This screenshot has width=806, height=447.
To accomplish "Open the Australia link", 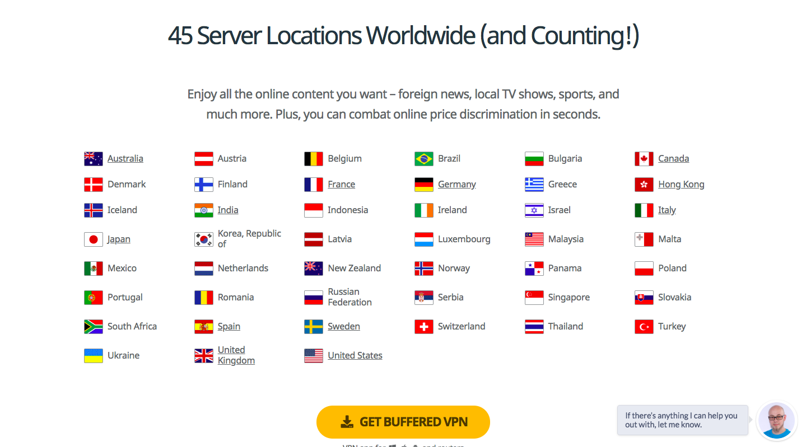I will click(x=125, y=159).
